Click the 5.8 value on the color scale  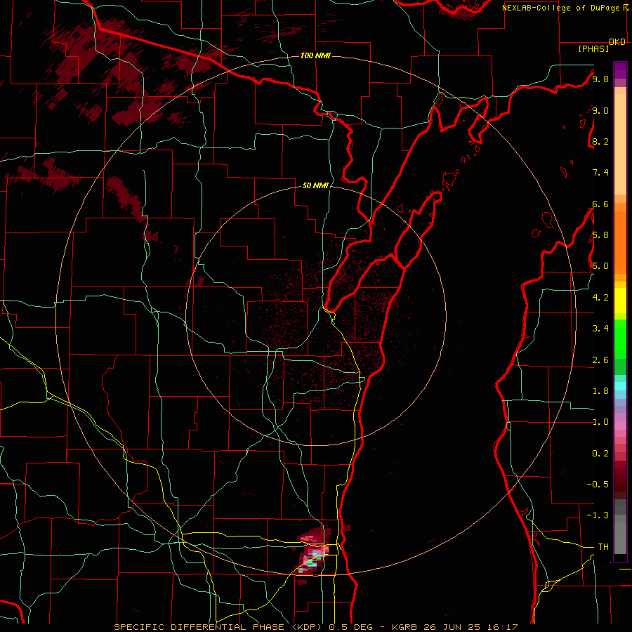600,235
